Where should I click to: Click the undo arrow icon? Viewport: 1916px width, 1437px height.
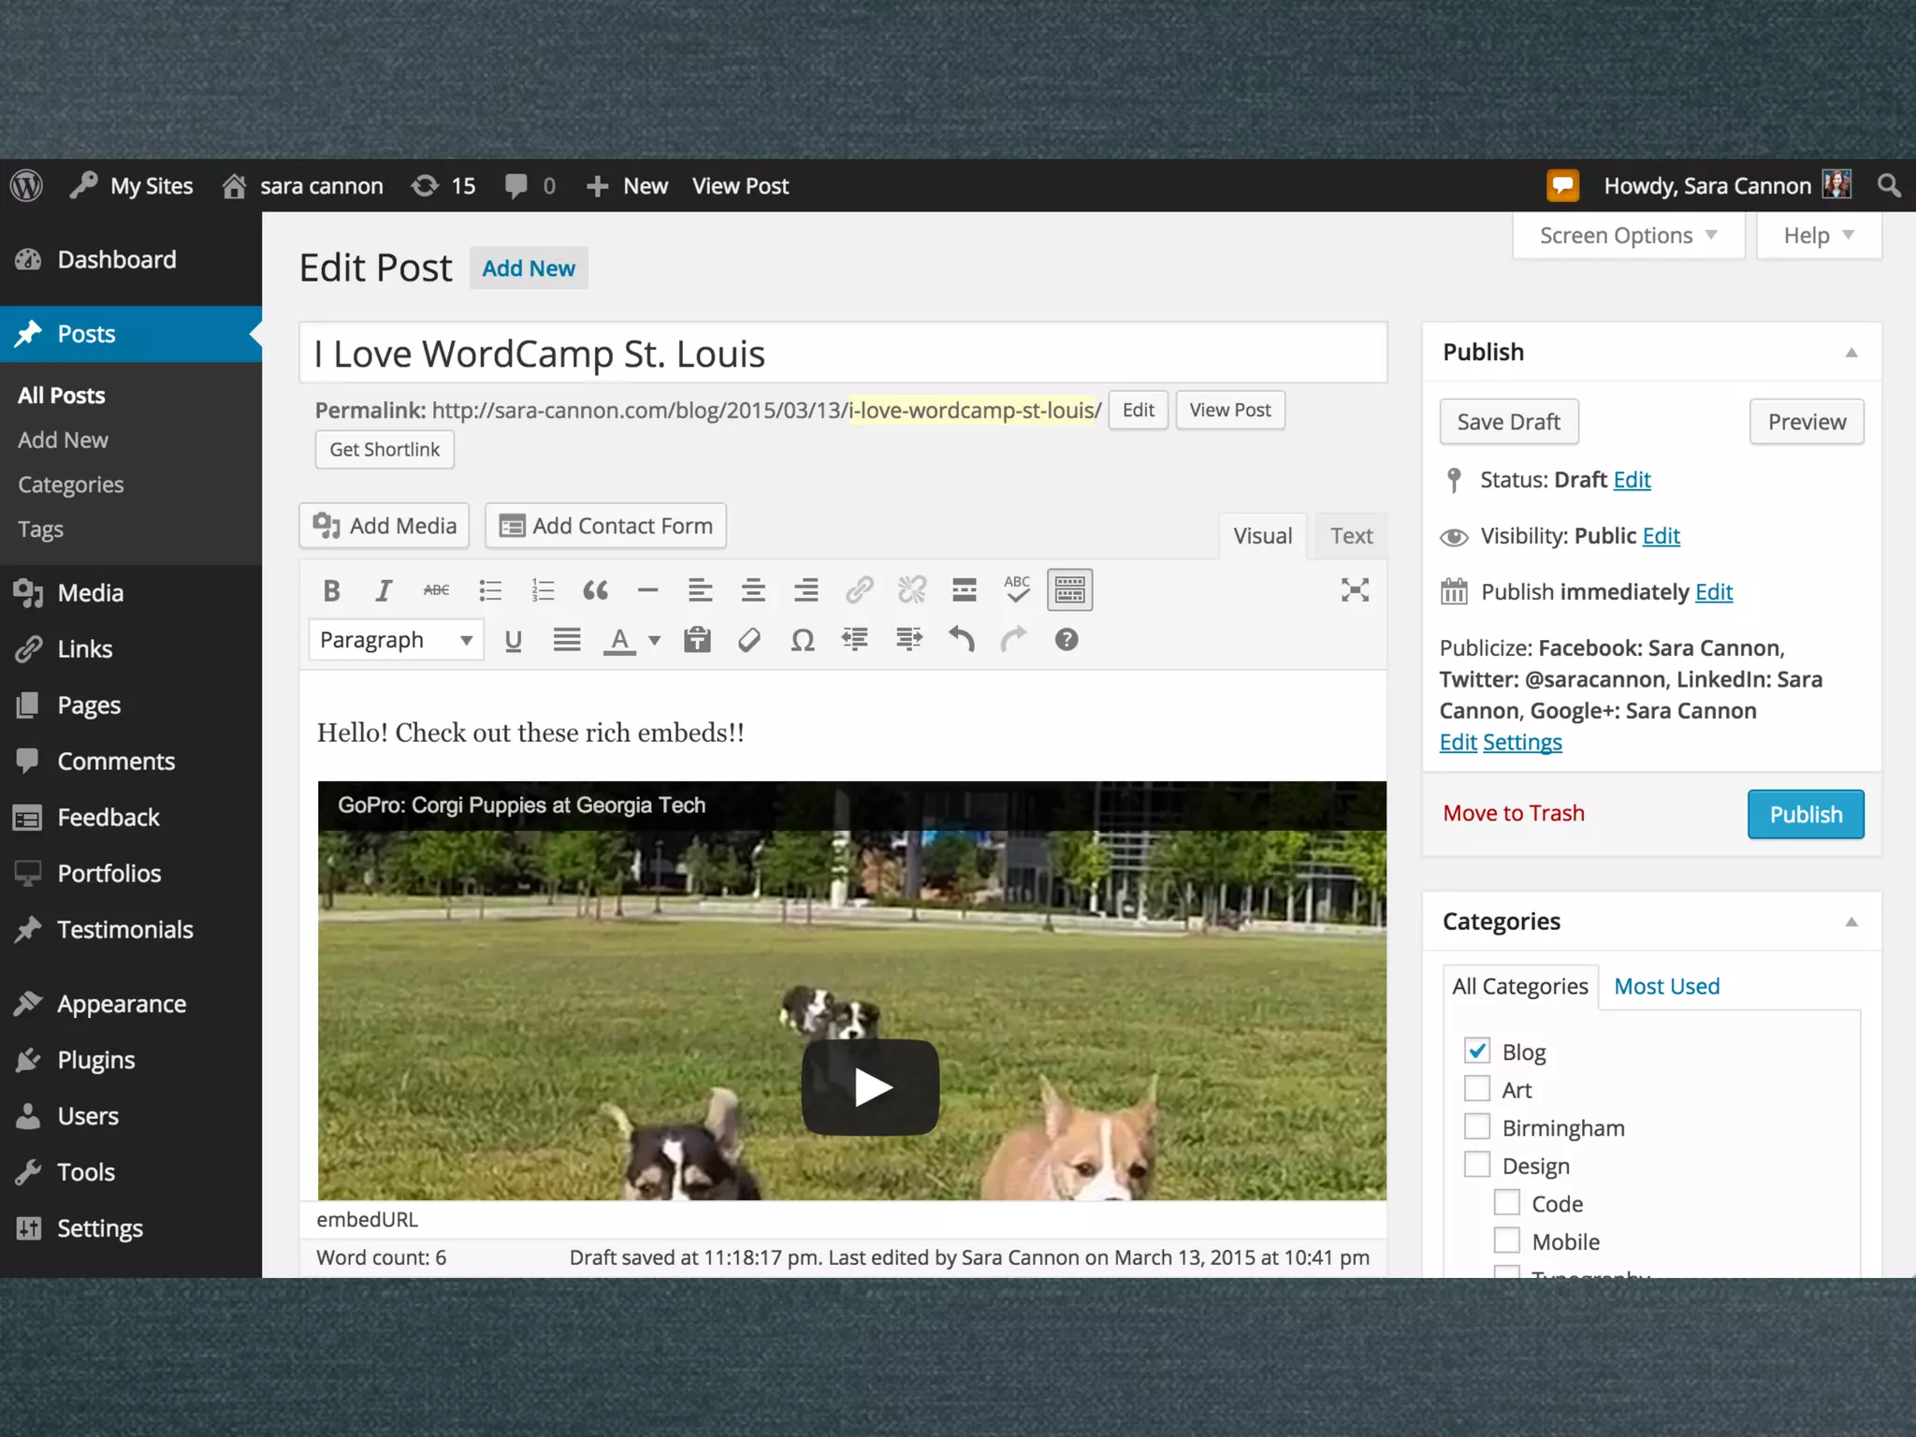click(x=961, y=640)
